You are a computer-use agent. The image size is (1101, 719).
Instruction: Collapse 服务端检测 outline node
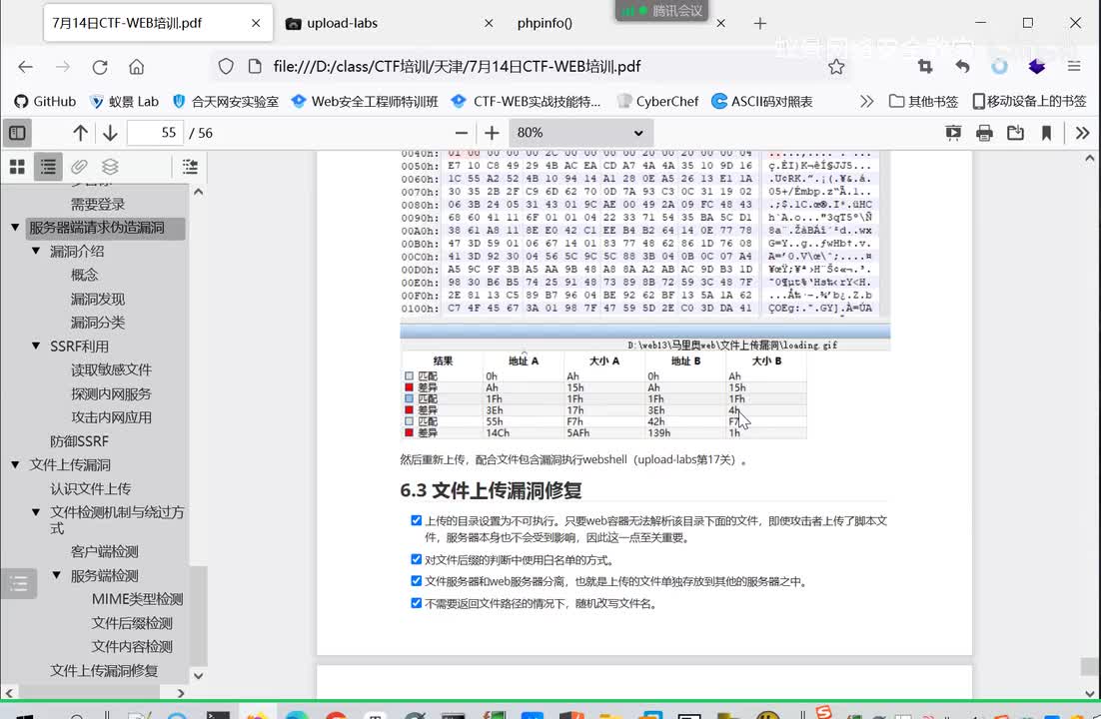tap(57, 575)
